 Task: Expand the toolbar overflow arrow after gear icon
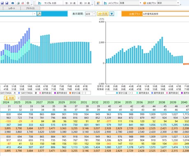[x=32, y=5]
